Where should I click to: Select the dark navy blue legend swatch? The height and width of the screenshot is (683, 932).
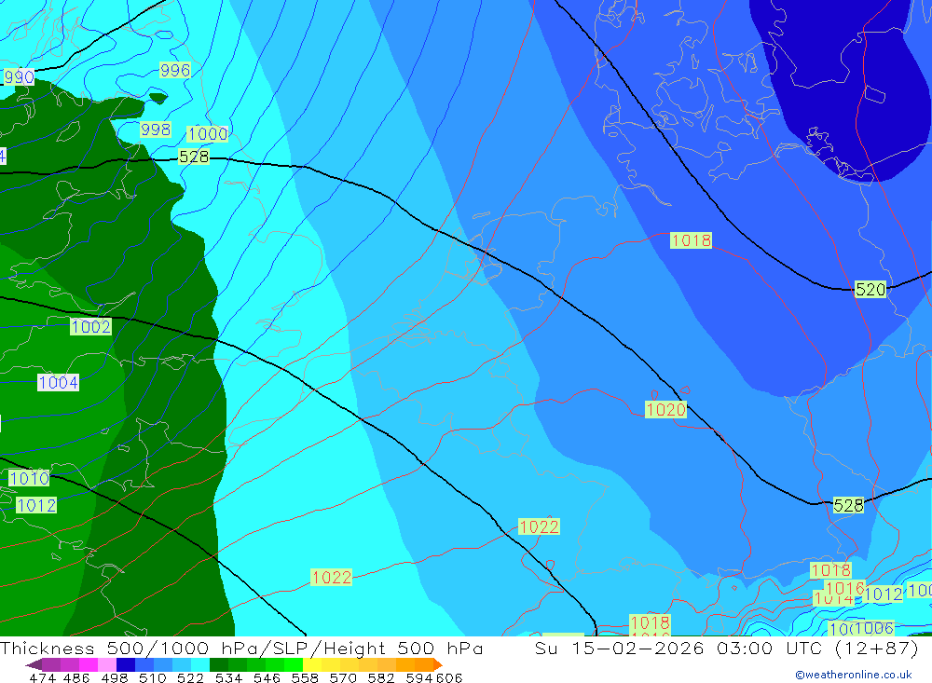[126, 664]
